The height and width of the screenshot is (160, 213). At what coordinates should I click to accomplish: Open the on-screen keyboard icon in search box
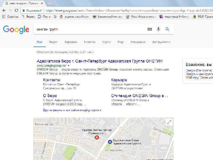point(150,29)
